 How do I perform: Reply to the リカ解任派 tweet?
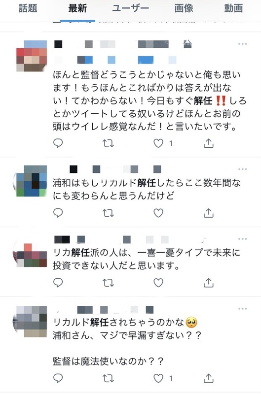pos(58,283)
